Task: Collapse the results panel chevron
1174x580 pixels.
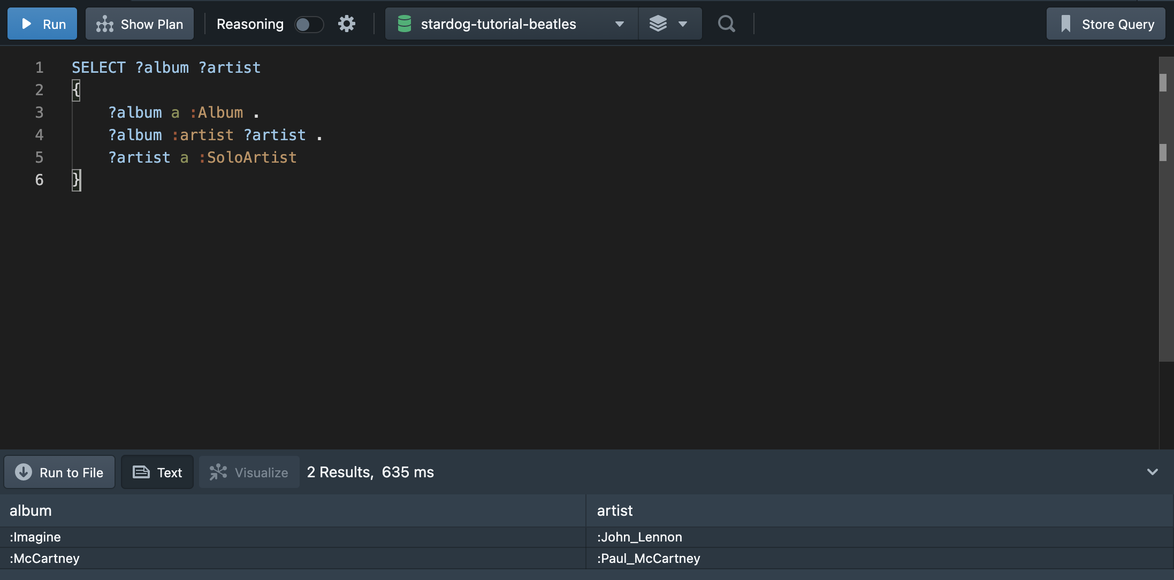Action: point(1153,472)
